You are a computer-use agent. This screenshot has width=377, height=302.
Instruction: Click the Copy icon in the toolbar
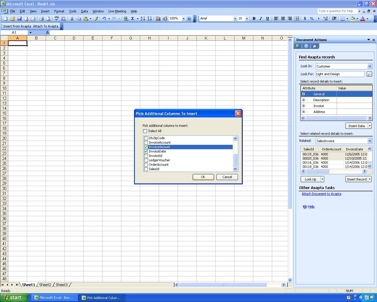(x=79, y=19)
